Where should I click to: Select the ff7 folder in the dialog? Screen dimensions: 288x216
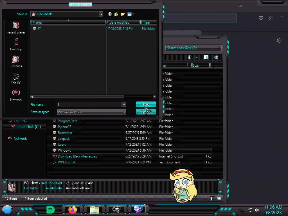pyautogui.click(x=39, y=28)
